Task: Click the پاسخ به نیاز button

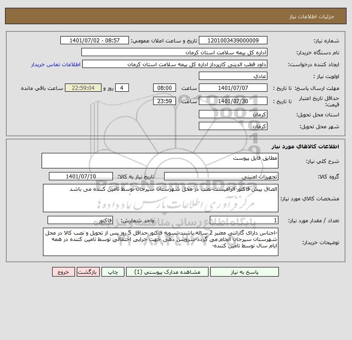Action: pos(245,272)
